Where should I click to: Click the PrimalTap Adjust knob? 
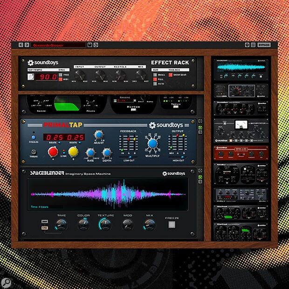click(x=99, y=135)
